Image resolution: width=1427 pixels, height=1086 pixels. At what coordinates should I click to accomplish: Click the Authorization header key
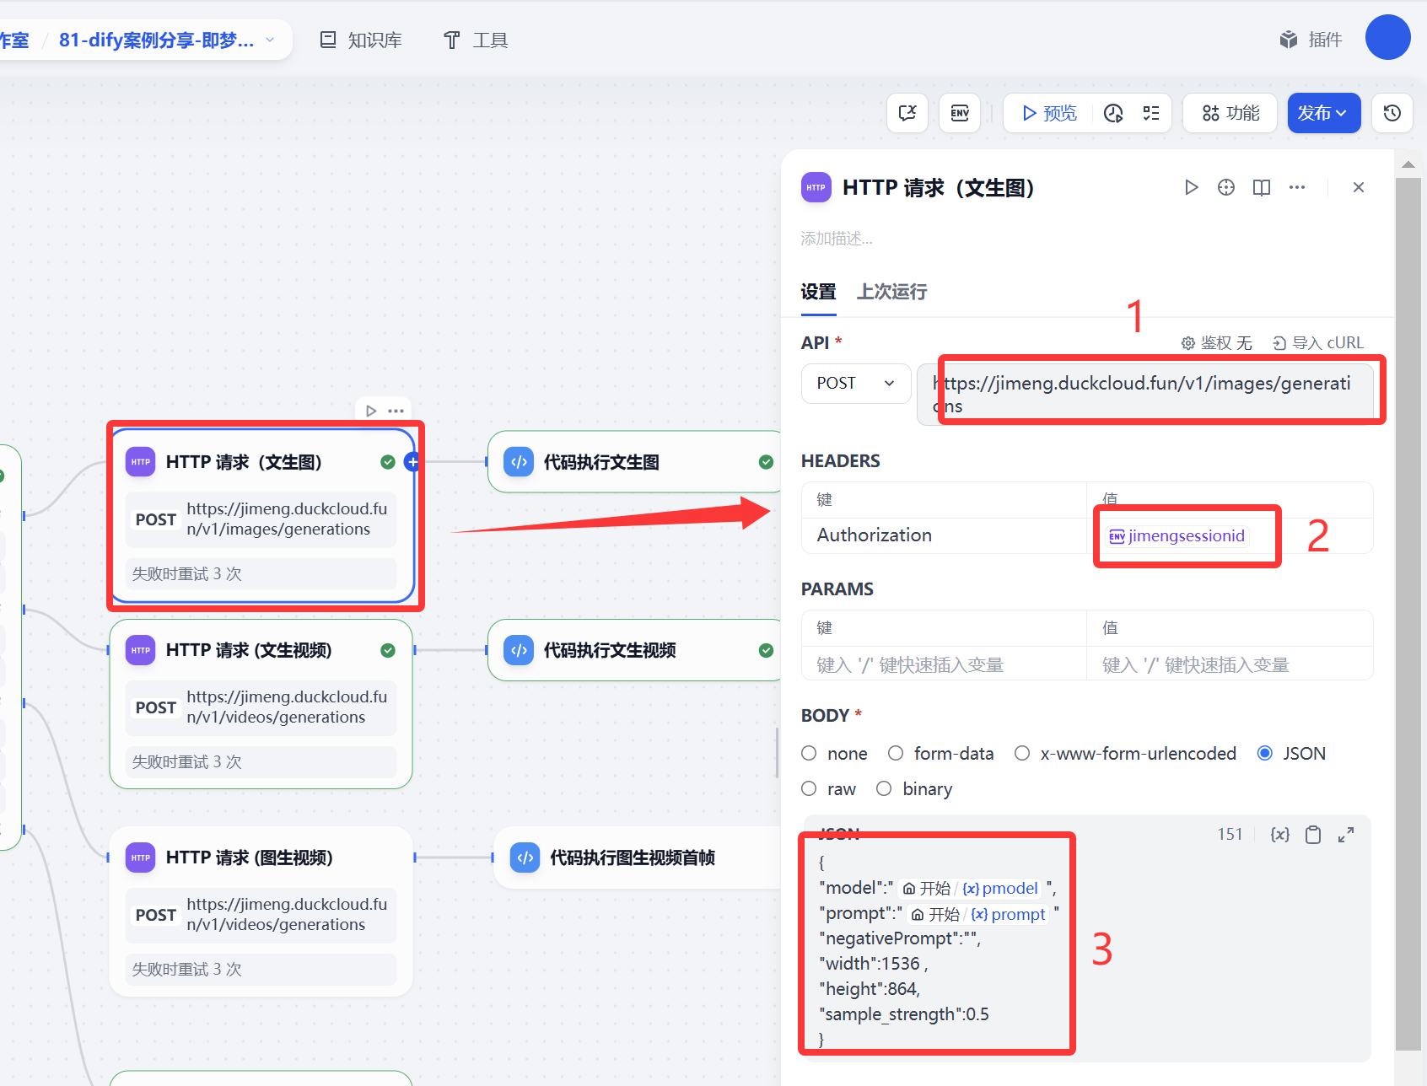[x=874, y=535]
